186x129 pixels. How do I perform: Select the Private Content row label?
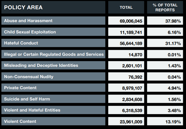click(53, 88)
